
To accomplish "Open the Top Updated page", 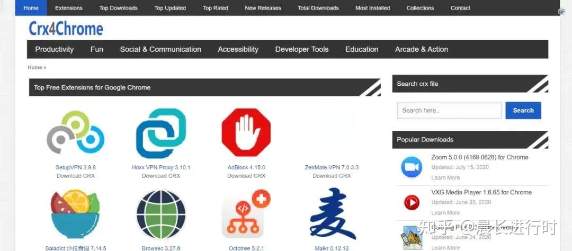I will tap(170, 7).
